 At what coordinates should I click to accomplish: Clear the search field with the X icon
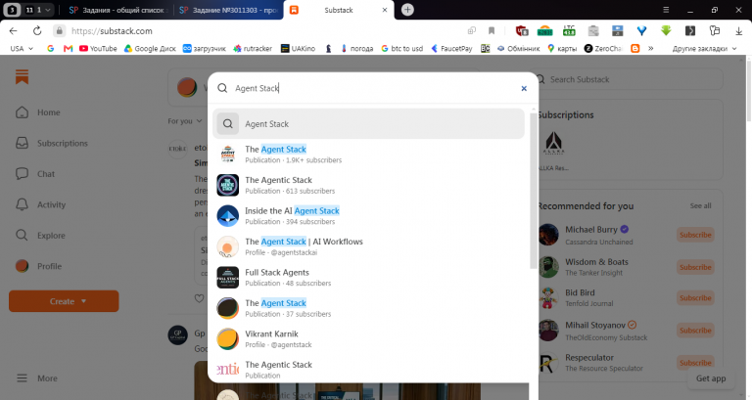pos(524,88)
